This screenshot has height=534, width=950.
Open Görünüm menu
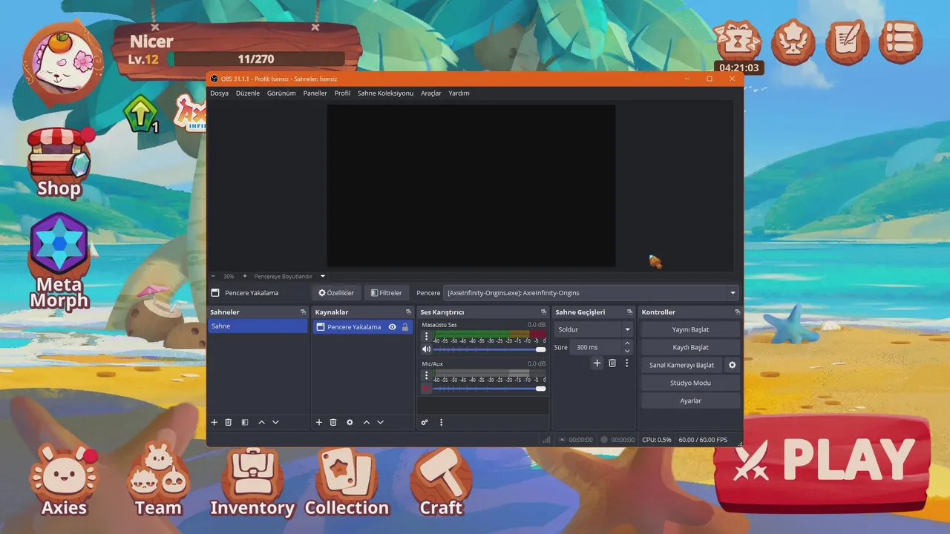click(x=281, y=93)
